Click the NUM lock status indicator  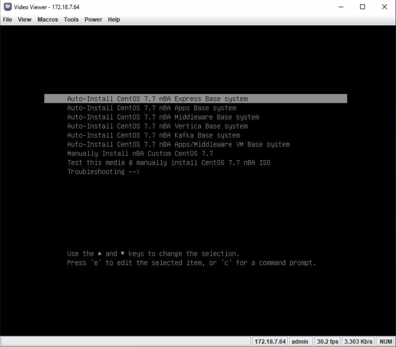point(386,341)
